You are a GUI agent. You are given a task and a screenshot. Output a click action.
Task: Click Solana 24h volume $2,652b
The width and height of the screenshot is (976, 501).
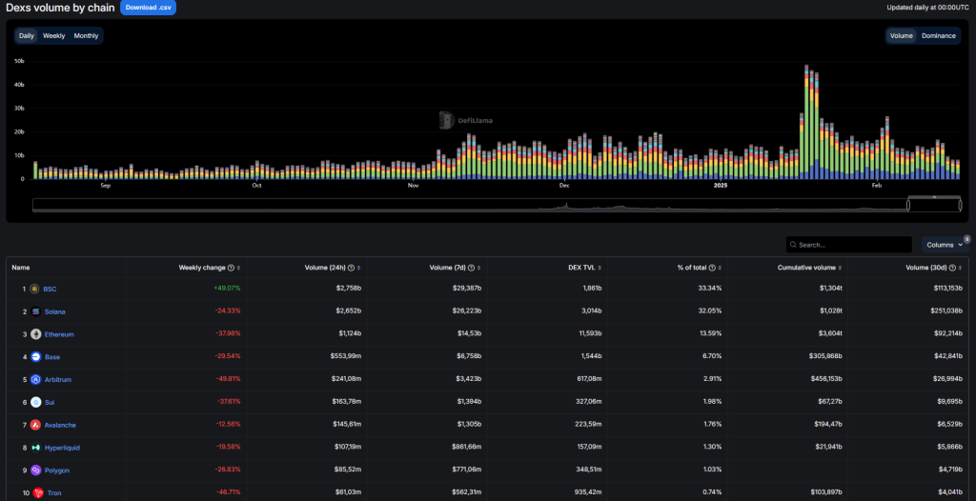point(347,311)
